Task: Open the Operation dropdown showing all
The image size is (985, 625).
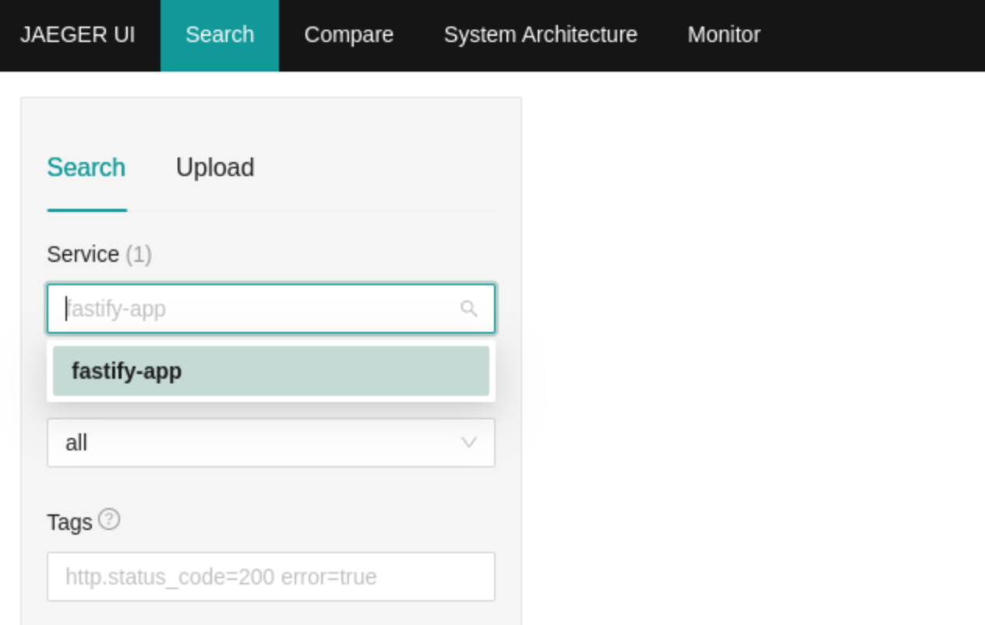Action: 270,443
